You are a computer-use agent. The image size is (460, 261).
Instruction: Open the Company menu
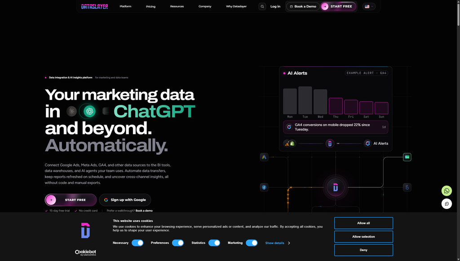[x=205, y=6]
